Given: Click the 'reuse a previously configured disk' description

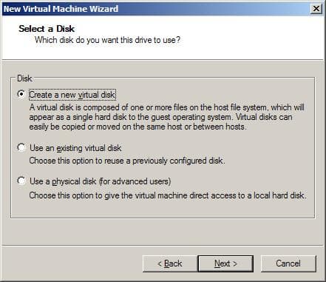Looking at the screenshot, I should pyautogui.click(x=127, y=161).
